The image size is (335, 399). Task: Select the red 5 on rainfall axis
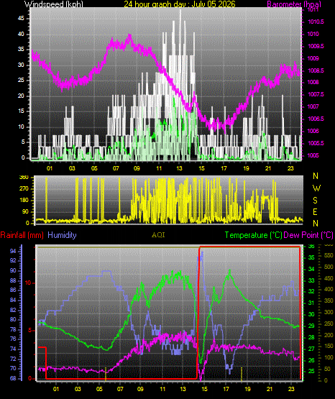(x=30, y=330)
